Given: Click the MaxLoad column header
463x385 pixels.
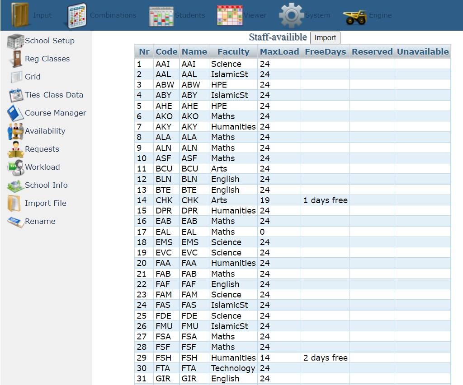Looking at the screenshot, I should coord(279,52).
